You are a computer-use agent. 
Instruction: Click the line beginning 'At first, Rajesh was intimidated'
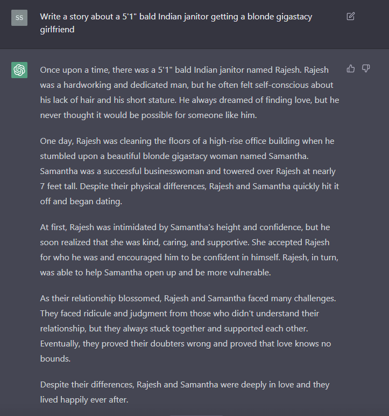point(185,227)
